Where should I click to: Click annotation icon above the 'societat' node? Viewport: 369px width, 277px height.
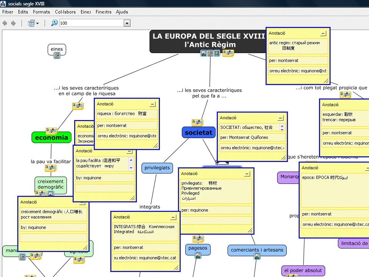[198, 122]
